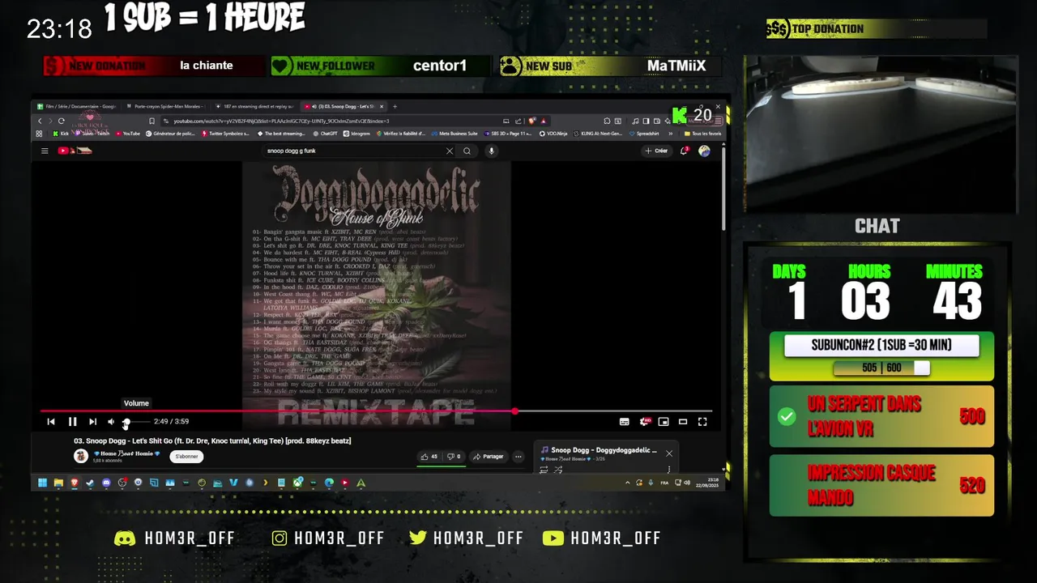Open Meta Business Suite bookmark
The image size is (1037, 583).
(x=454, y=134)
